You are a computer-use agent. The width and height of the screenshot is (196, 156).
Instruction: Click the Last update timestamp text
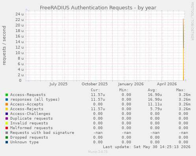[x=147, y=147]
